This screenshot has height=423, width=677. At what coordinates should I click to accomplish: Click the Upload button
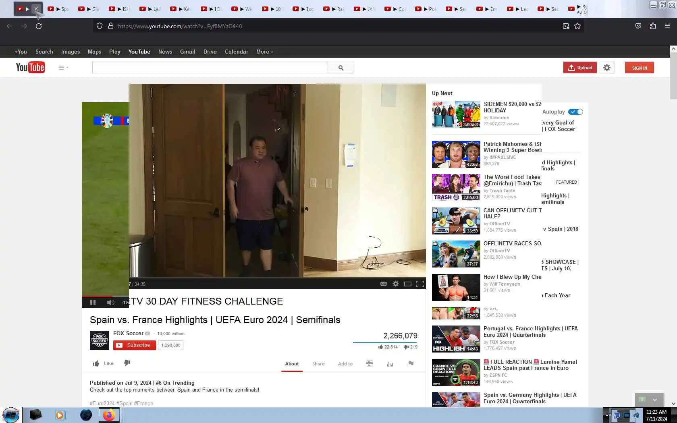pyautogui.click(x=580, y=68)
